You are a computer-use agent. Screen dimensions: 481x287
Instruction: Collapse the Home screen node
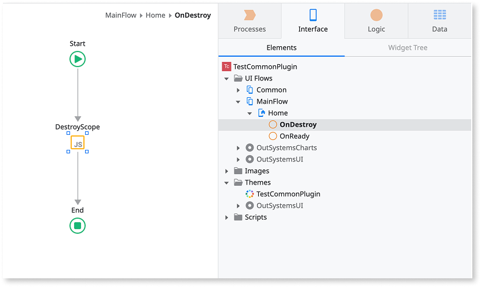[249, 113]
